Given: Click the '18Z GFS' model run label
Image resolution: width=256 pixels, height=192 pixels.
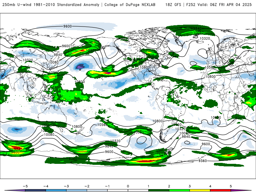Looking at the screenshot, I should tap(173, 4).
